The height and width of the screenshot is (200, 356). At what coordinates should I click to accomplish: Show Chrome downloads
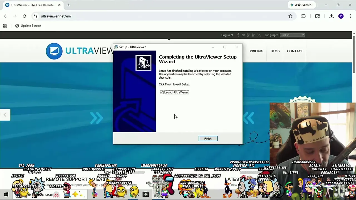[x=332, y=16]
